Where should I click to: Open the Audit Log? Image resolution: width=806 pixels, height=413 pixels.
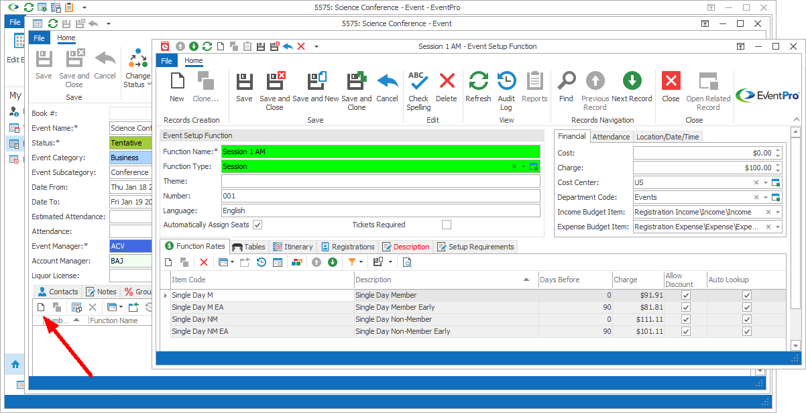click(x=506, y=91)
